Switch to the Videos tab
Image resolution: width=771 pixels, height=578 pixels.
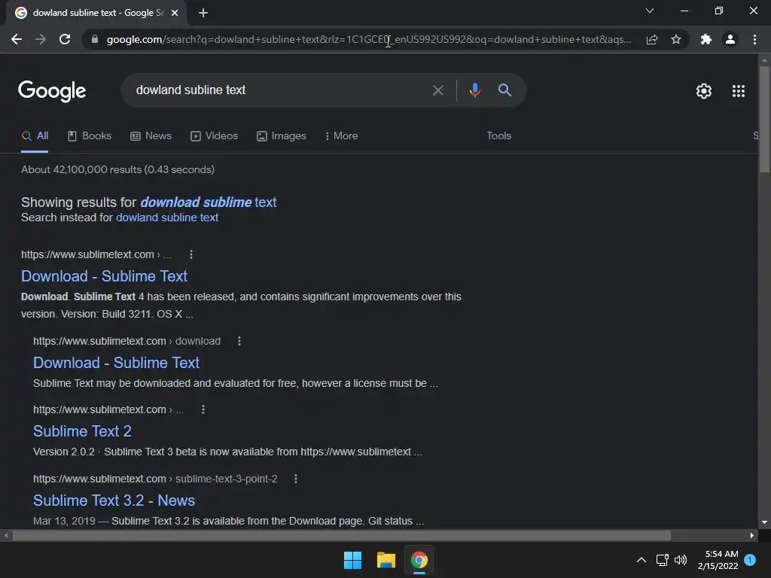215,136
